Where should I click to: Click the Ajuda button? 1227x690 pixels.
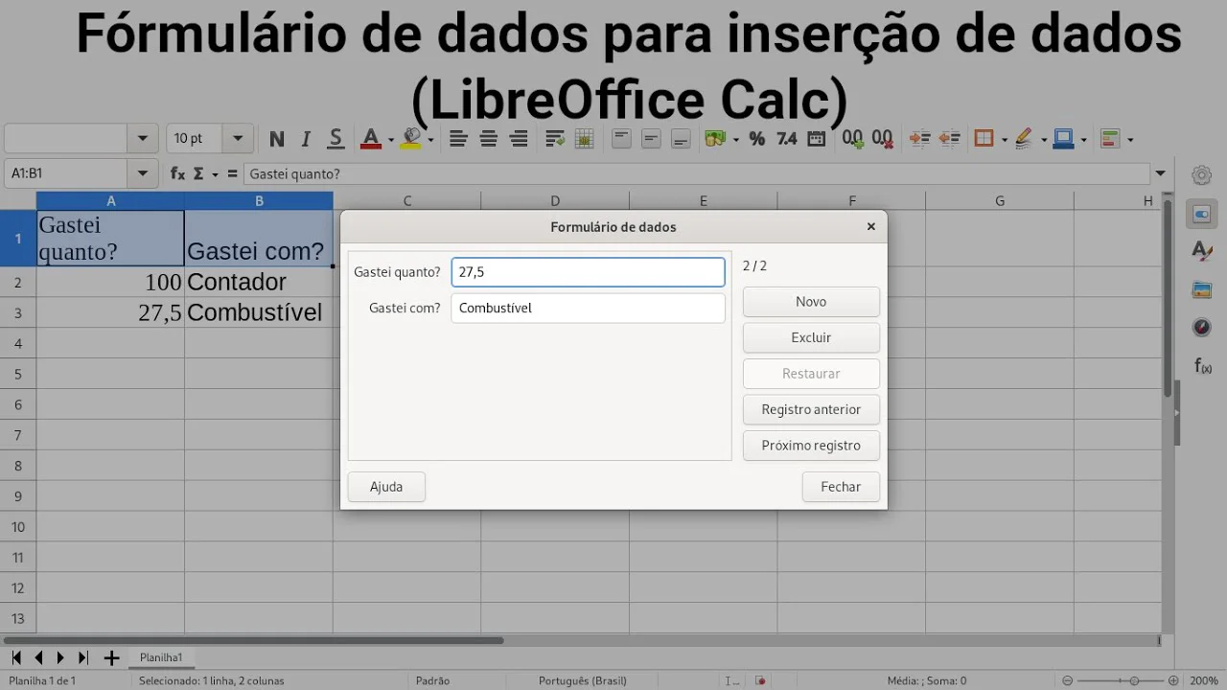tap(386, 487)
